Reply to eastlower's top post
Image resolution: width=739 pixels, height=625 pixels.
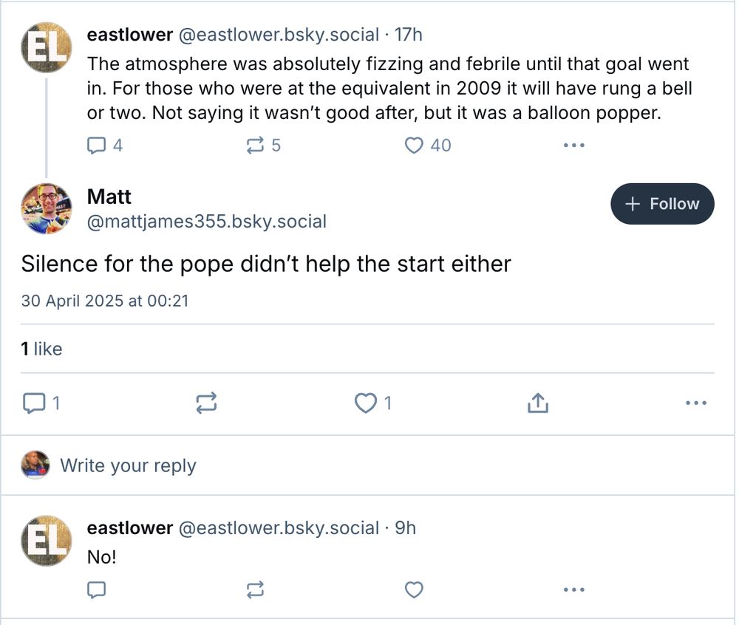(97, 146)
